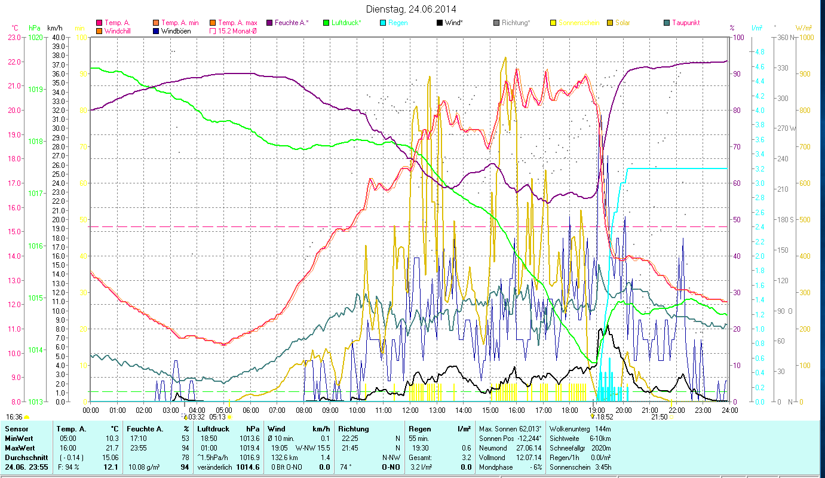Click the marker icon left of 03:32
The image size is (825, 478).
[x=184, y=416]
